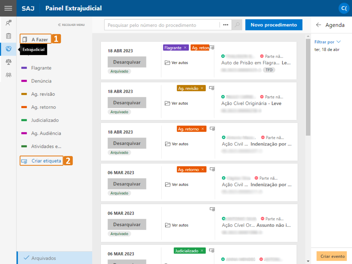This screenshot has width=352, height=264.
Task: Collapse the menu via Recolher Menu
Action: pyautogui.click(x=71, y=25)
